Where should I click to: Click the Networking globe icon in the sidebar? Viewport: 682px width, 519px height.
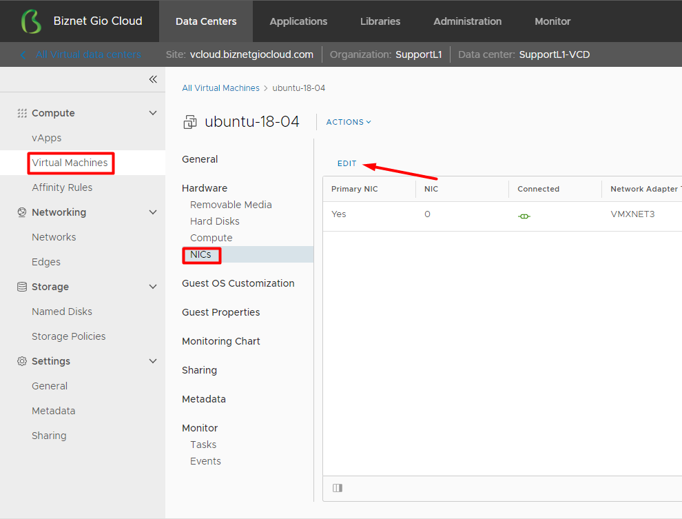(22, 212)
